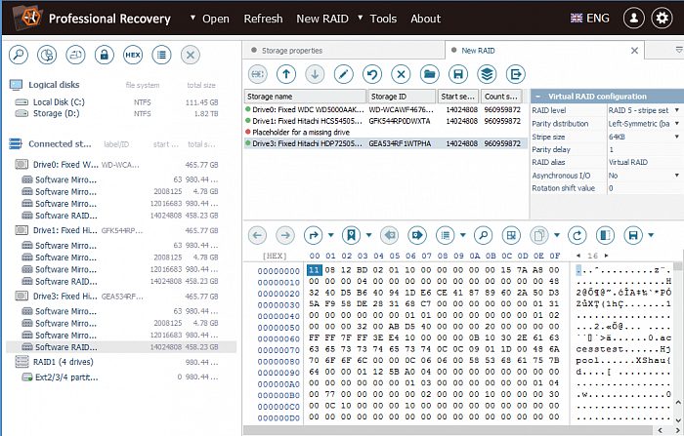Click the grayed X close storage icon

point(191,56)
